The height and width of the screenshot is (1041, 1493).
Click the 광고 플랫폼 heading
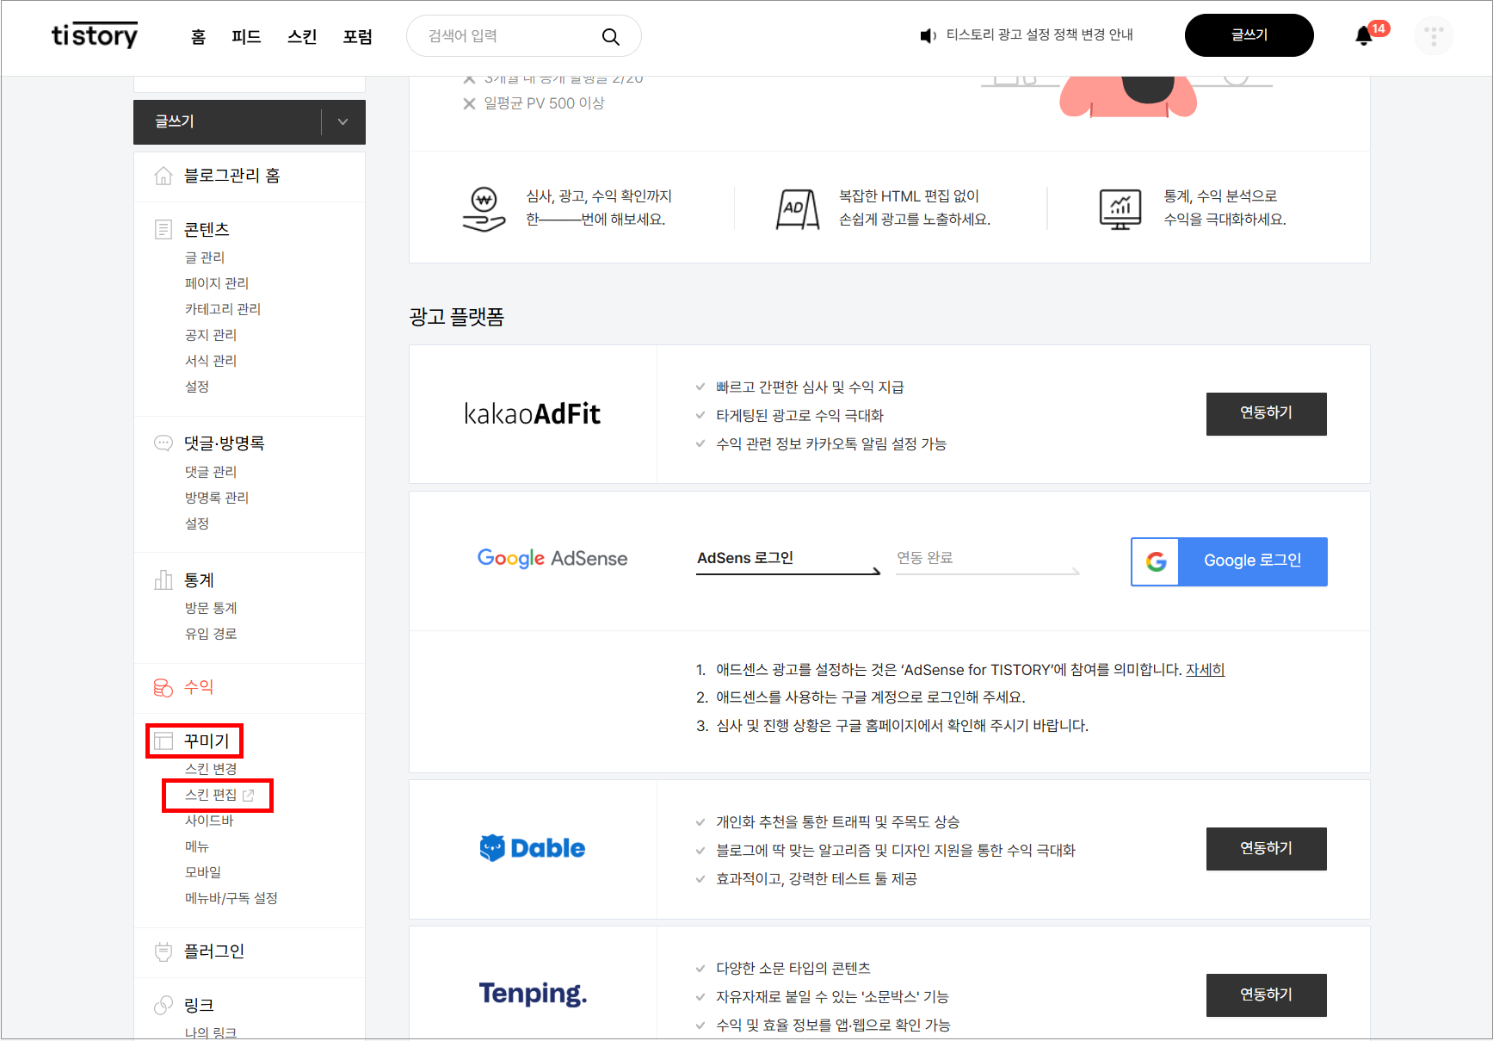(x=457, y=318)
